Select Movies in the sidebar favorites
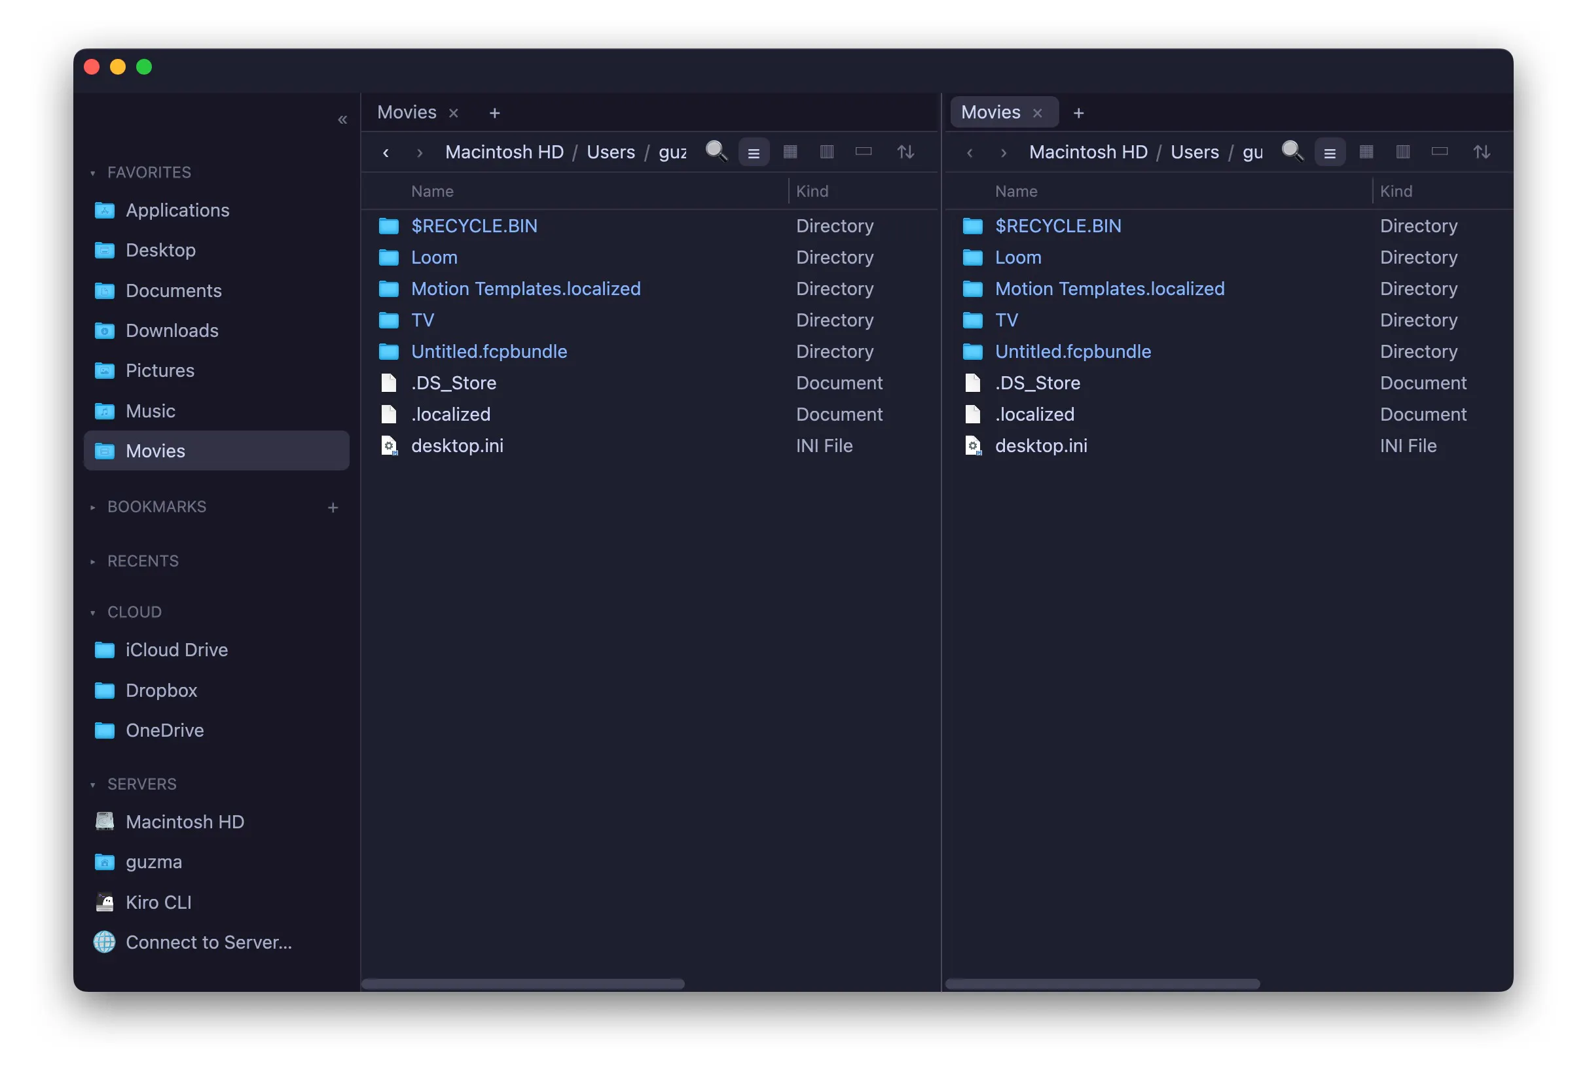The height and width of the screenshot is (1090, 1587). pos(216,451)
